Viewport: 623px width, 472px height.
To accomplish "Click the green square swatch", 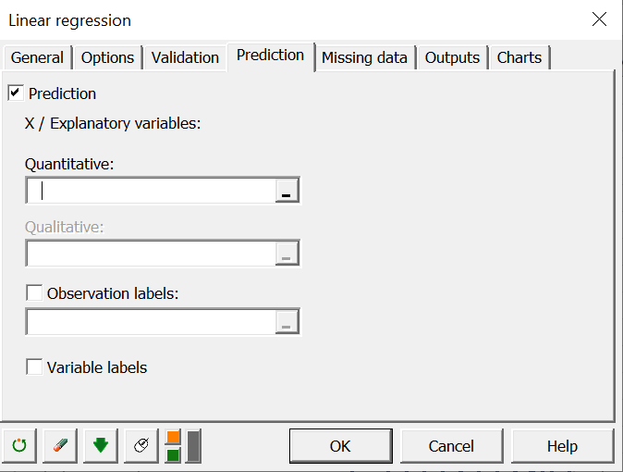I will click(x=173, y=454).
